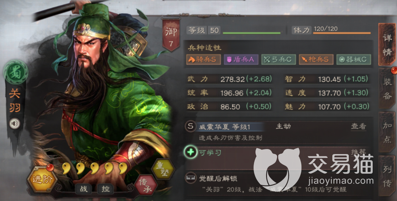Viewport: 397px width, 201px height.
Task: Open the 装备 equipment tab
Action: [x=387, y=88]
